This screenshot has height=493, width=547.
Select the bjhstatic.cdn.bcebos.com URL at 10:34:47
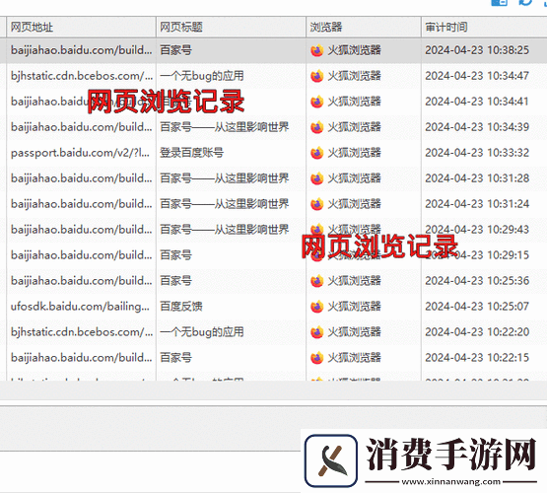click(82, 76)
